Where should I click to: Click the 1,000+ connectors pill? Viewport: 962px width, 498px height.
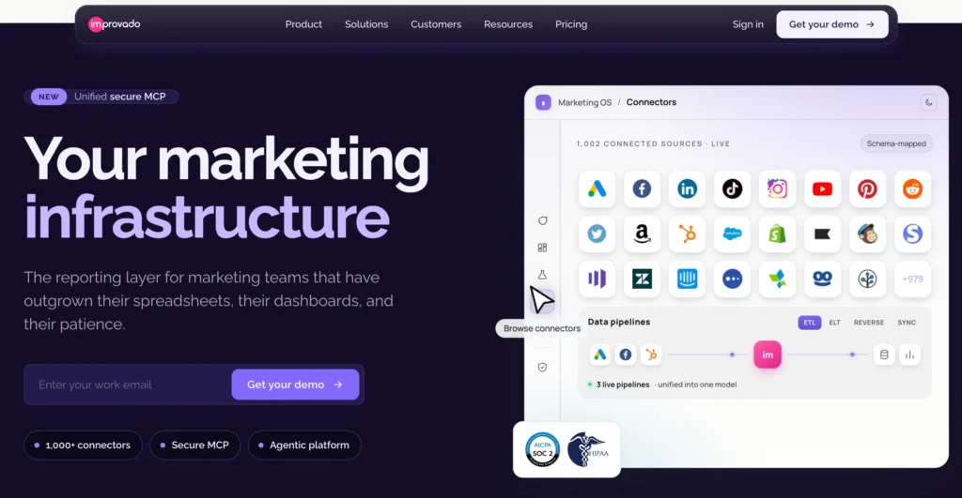pos(83,445)
